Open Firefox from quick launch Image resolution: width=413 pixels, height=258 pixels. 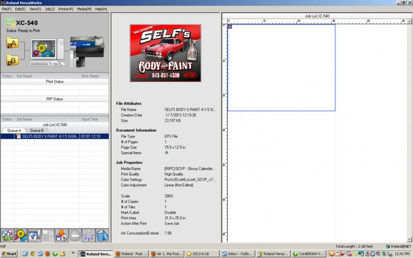47,254
